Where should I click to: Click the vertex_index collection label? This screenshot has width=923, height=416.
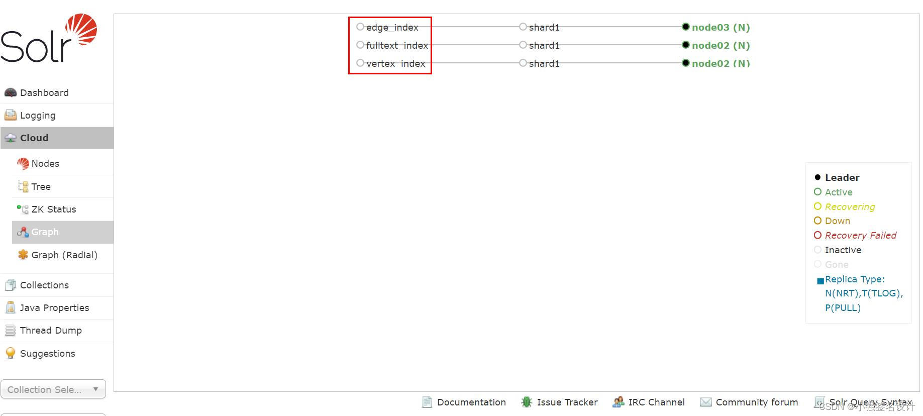point(395,63)
